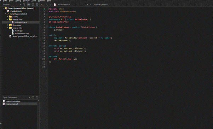Screen dimensions: 213x129
Task: Click QT_BEGIN_NAMESPACE macro text
Action: pyautogui.click(x=60, y=17)
